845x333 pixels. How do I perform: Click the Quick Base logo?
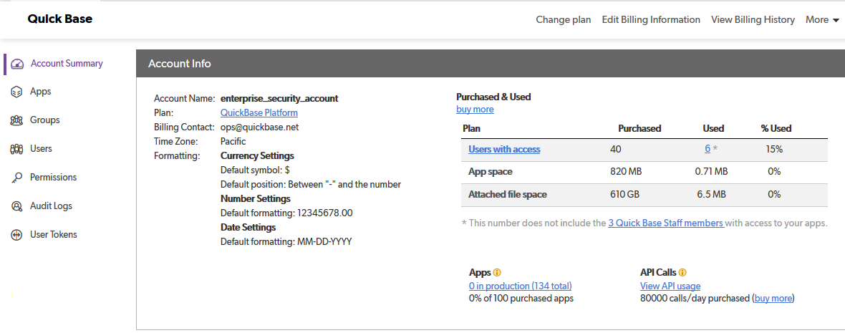coord(60,19)
